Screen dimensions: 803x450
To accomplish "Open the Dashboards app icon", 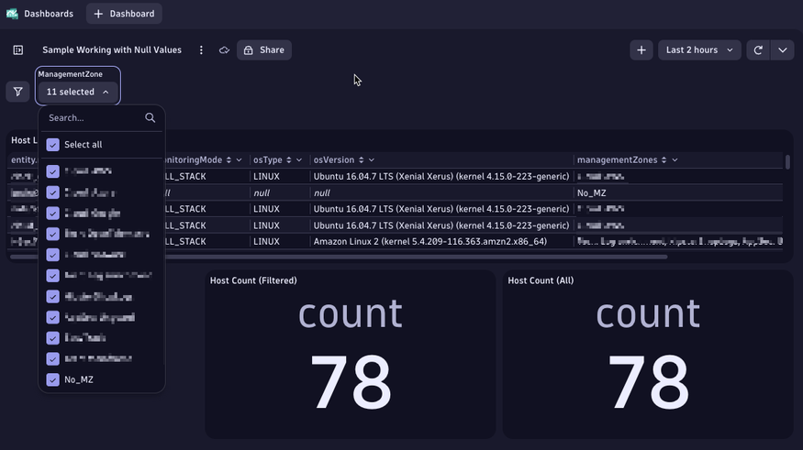I will [x=13, y=14].
